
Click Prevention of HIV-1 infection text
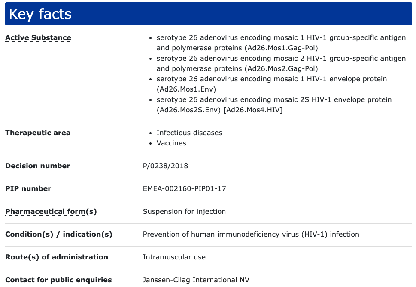coord(251,235)
